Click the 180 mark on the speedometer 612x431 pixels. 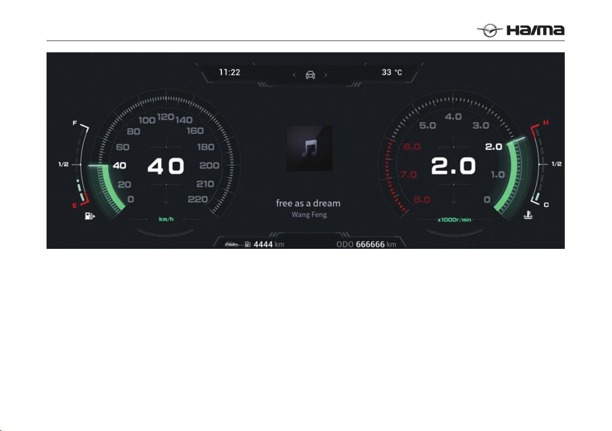click(206, 147)
